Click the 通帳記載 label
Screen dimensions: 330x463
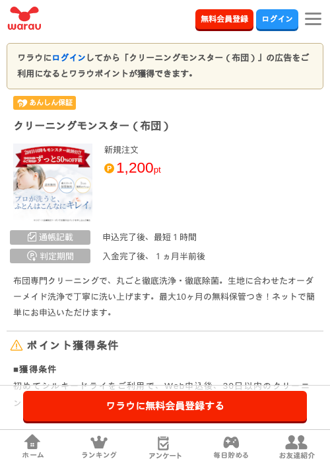[x=50, y=237]
